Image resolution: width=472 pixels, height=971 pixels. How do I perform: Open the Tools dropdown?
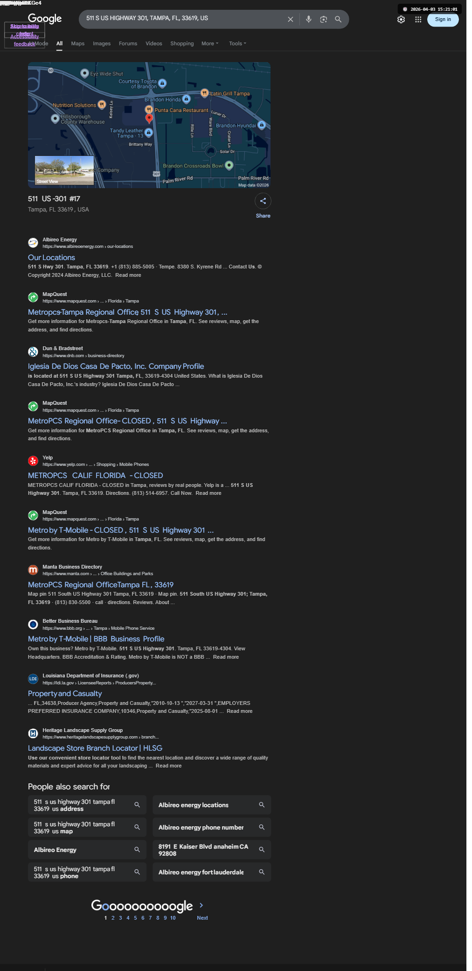pos(237,43)
